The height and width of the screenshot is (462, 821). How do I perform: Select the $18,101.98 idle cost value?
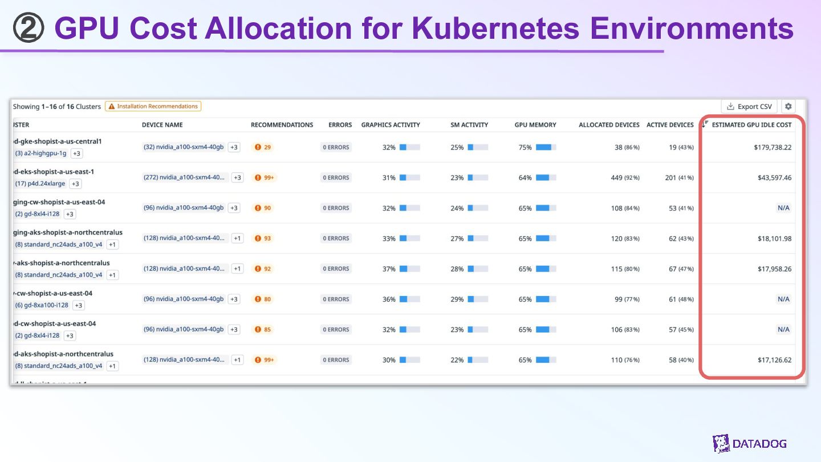point(774,238)
